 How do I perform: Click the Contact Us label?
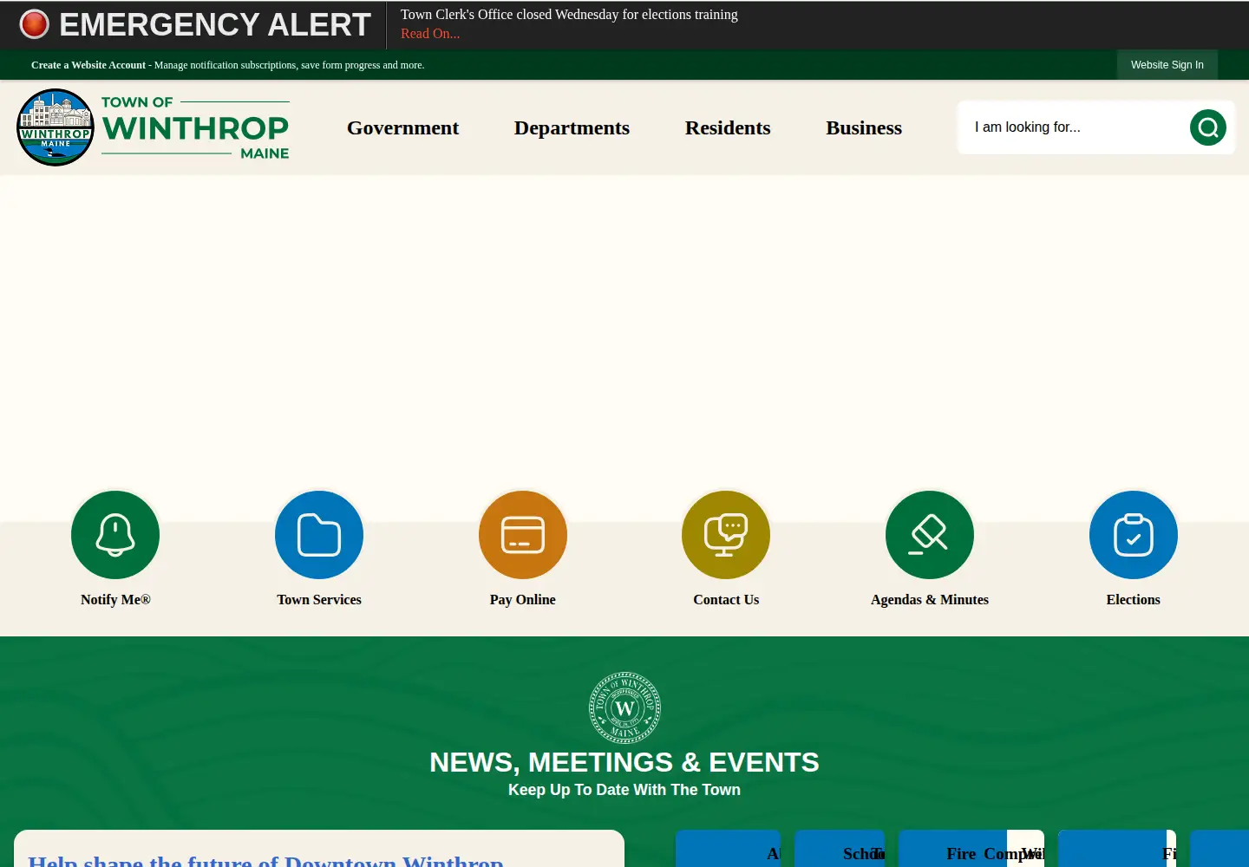(726, 600)
